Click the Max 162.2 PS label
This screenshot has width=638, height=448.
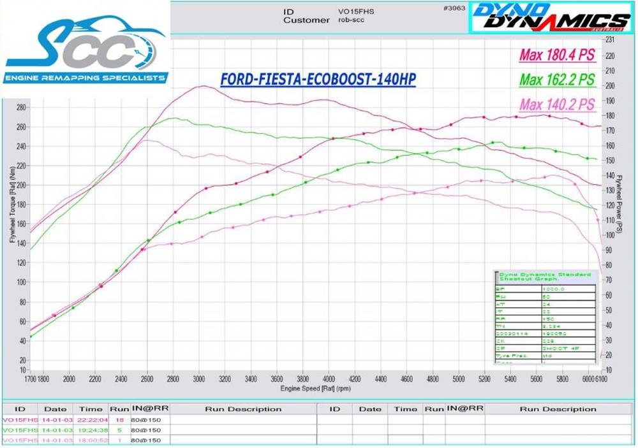pyautogui.click(x=558, y=80)
